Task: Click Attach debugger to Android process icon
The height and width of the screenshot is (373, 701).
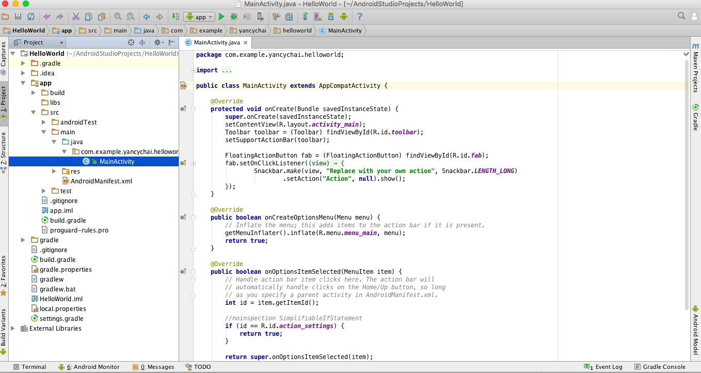Action: tap(260, 17)
